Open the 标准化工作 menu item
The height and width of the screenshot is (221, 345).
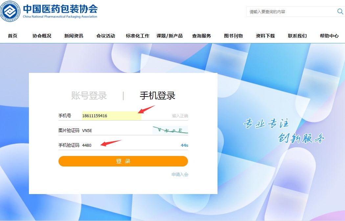(x=138, y=36)
